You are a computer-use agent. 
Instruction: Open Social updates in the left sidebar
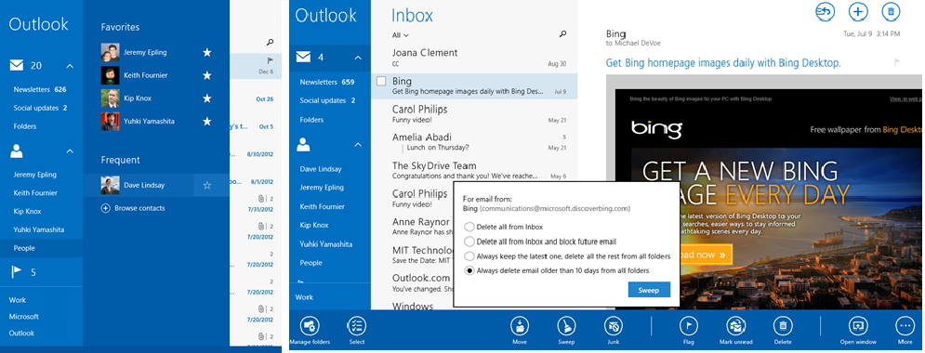pos(40,108)
